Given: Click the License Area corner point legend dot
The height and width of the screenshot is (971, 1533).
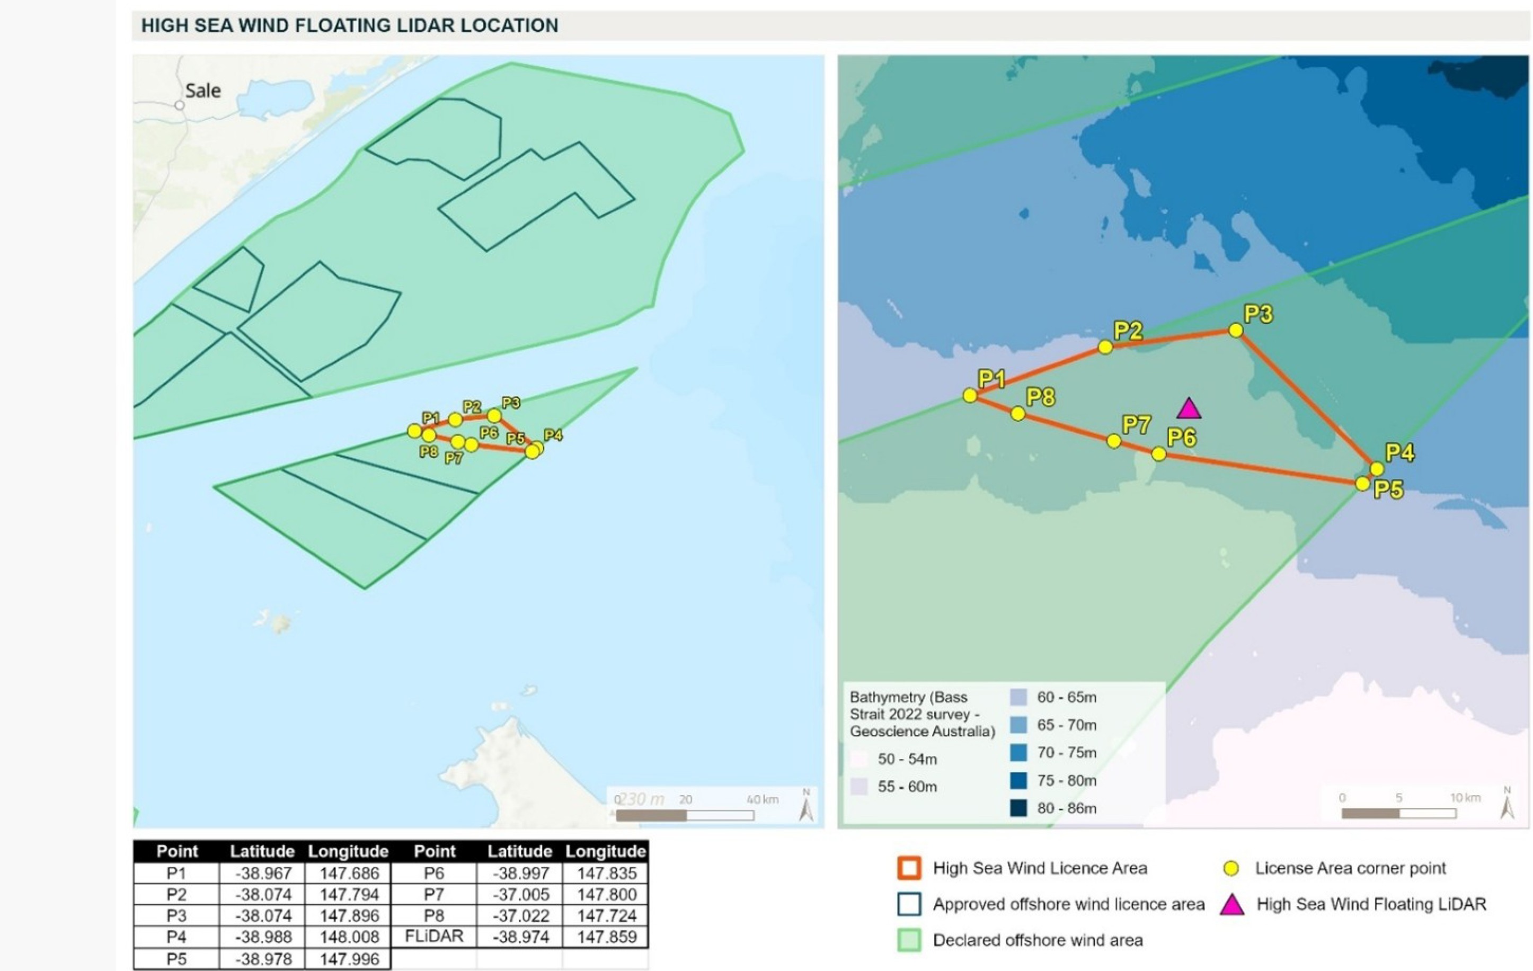Looking at the screenshot, I should [x=1231, y=869].
